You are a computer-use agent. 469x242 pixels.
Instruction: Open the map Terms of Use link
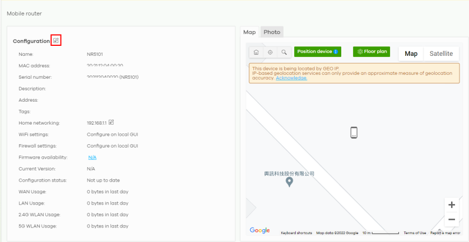(x=415, y=233)
